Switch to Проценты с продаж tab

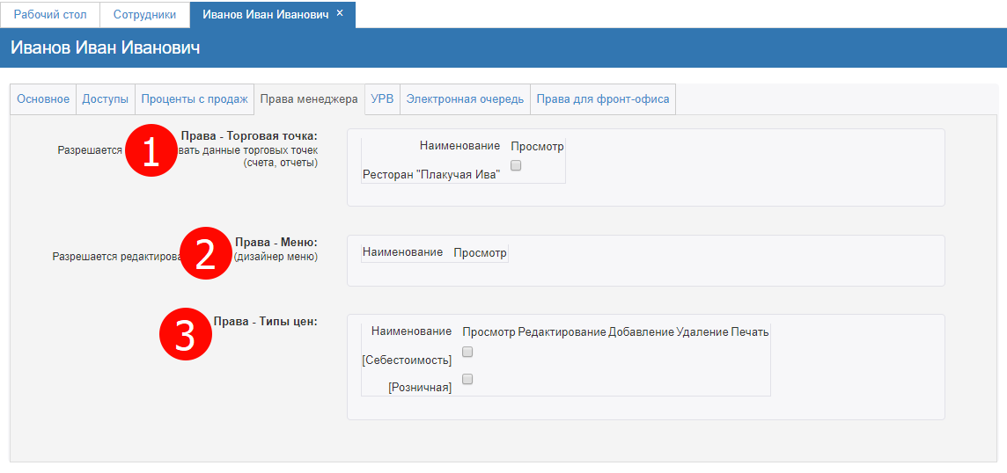(195, 99)
